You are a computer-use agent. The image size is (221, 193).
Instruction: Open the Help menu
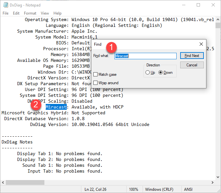(57, 13)
